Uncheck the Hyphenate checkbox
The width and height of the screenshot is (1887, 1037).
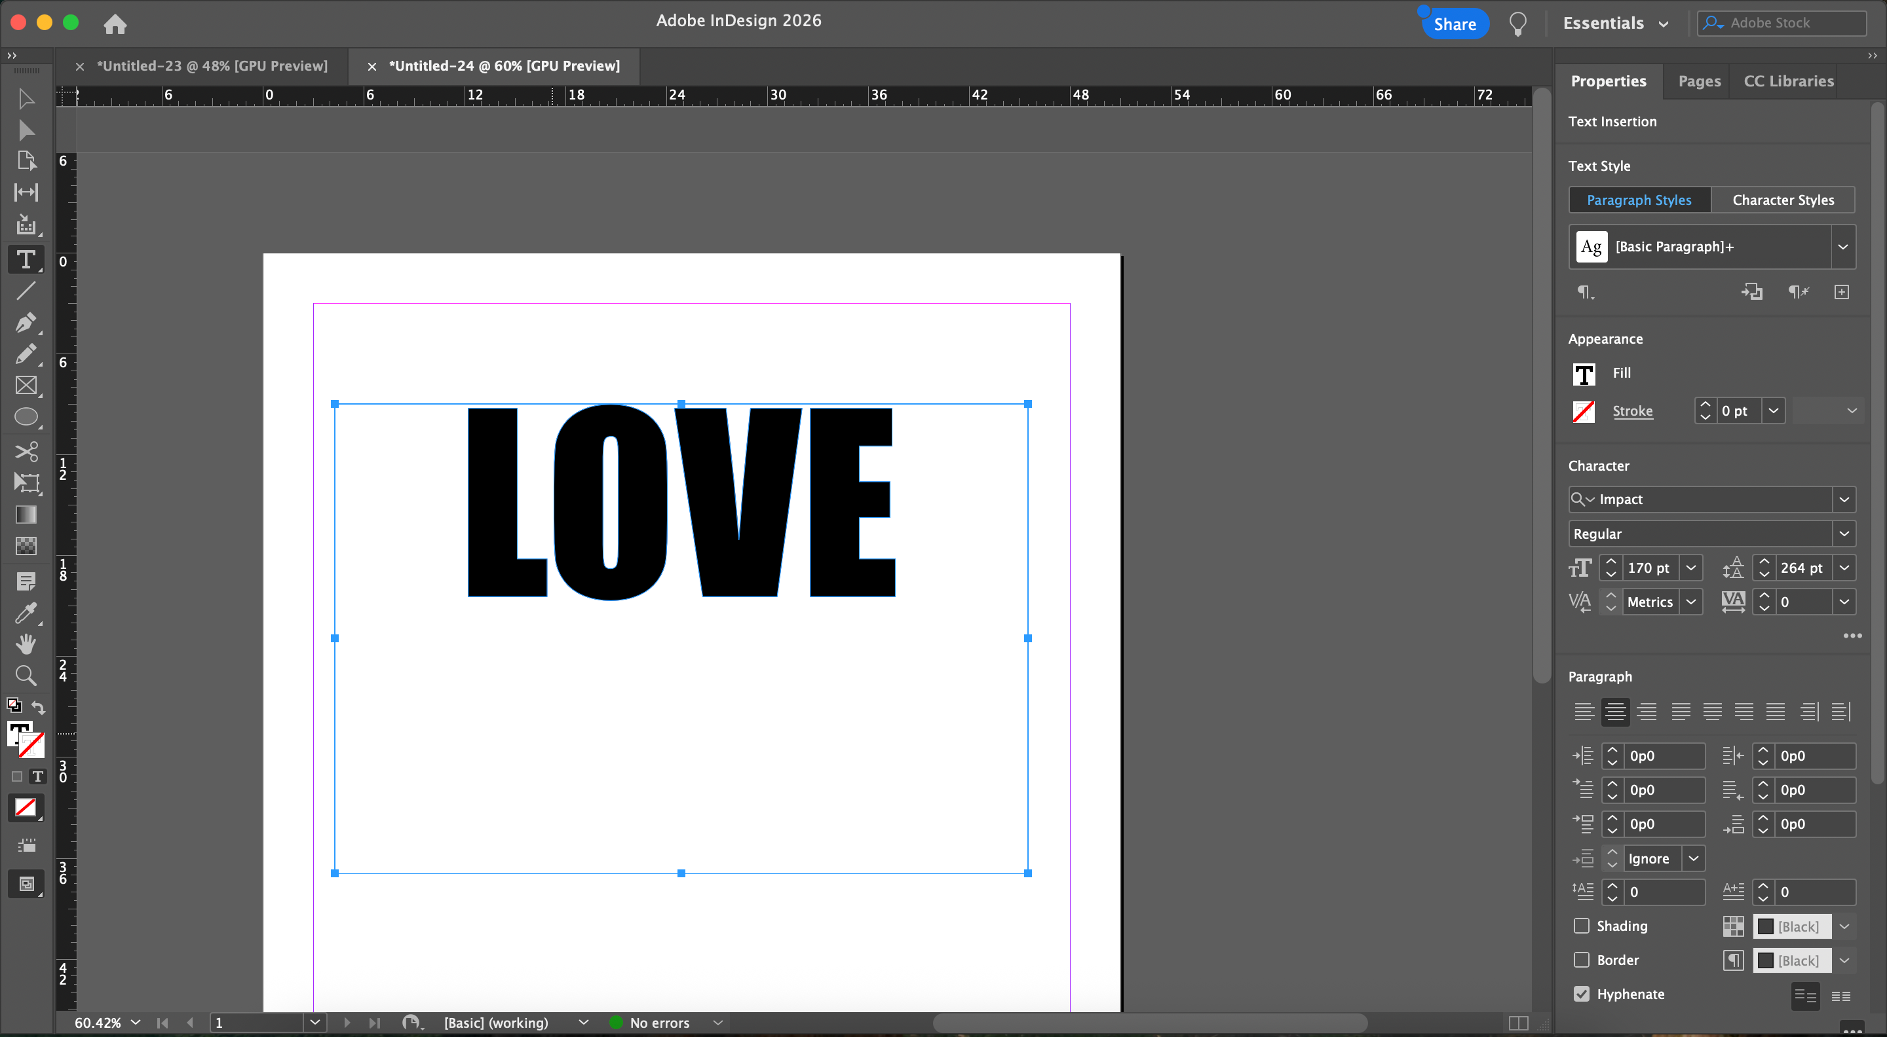coord(1582,994)
